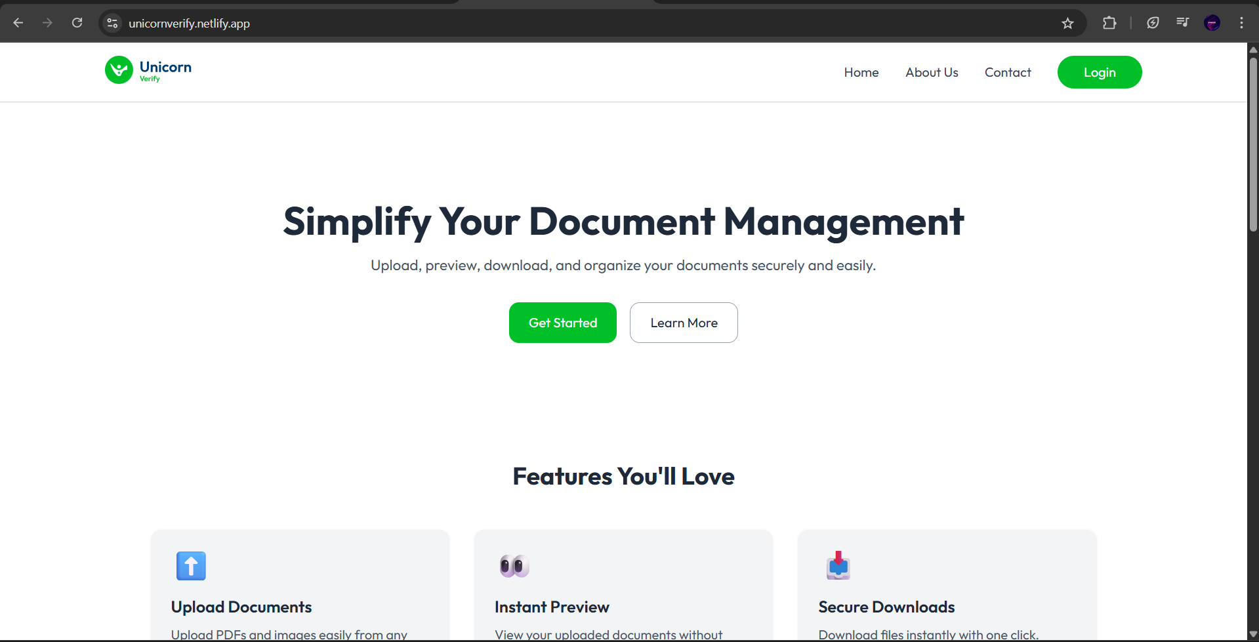The height and width of the screenshot is (642, 1259).
Task: Click the heading Simplify Your Document Management
Action: click(x=623, y=222)
